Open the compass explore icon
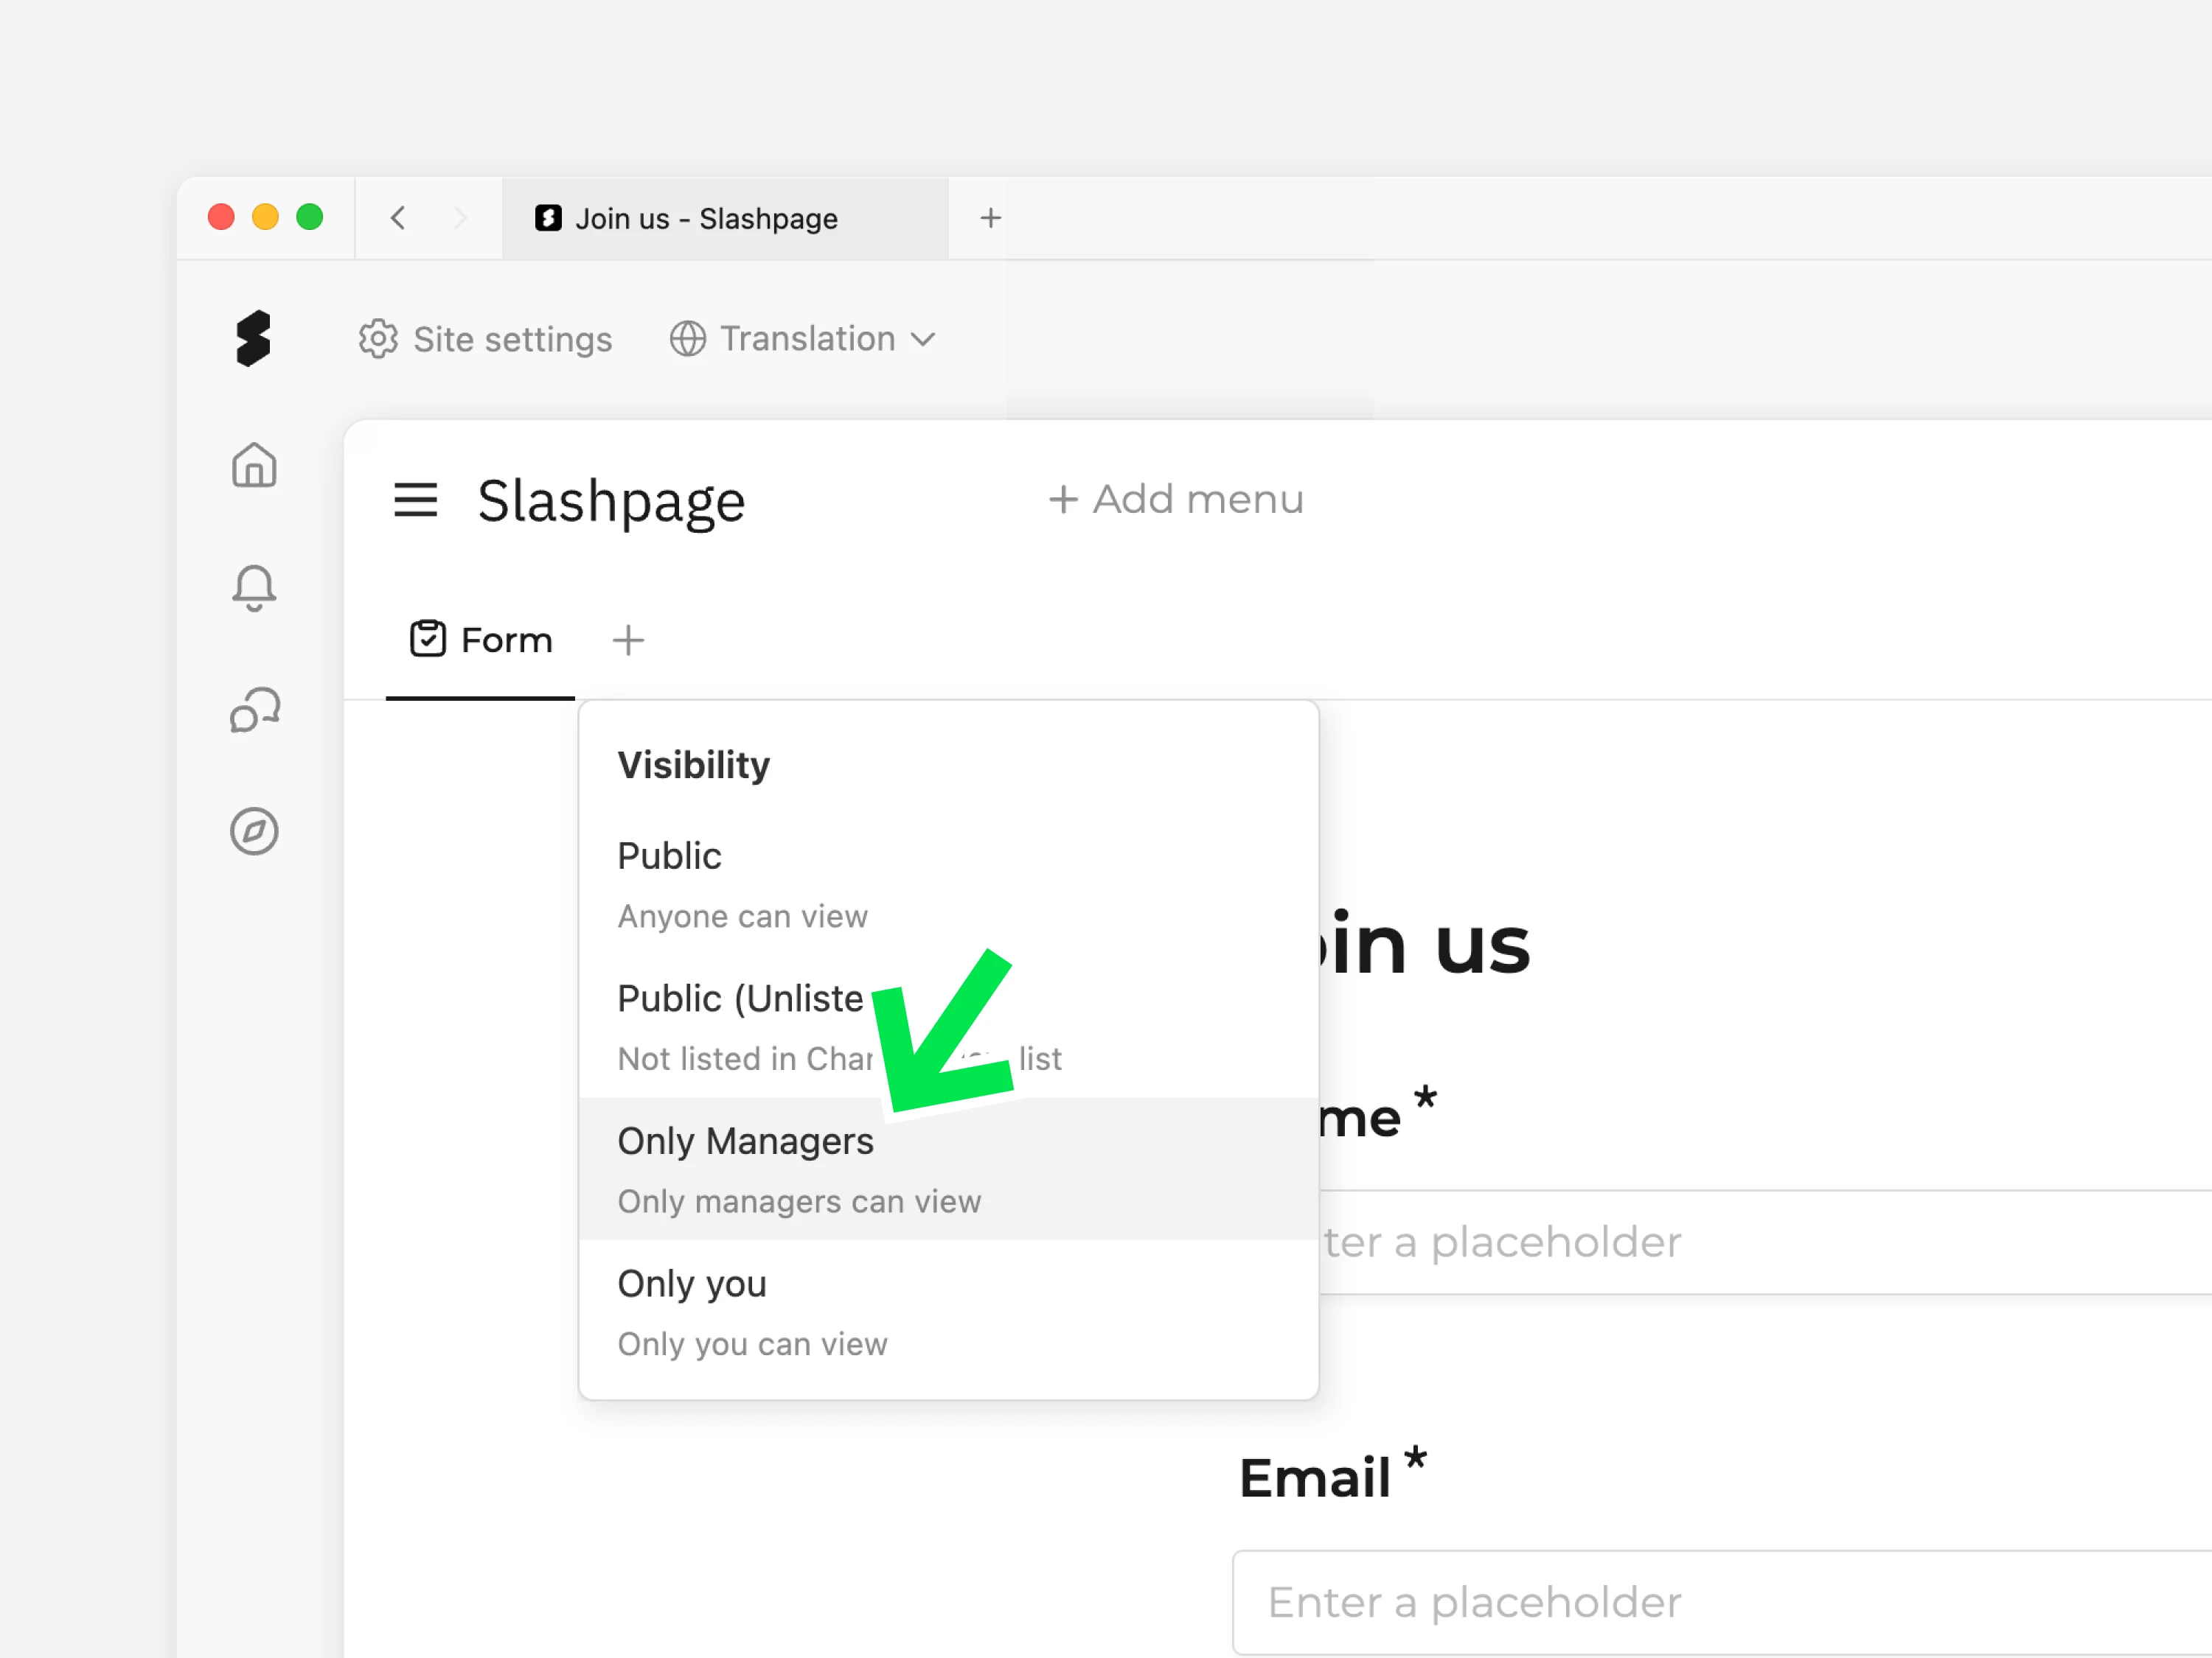Viewport: 2212px width, 1658px height. pos(254,831)
